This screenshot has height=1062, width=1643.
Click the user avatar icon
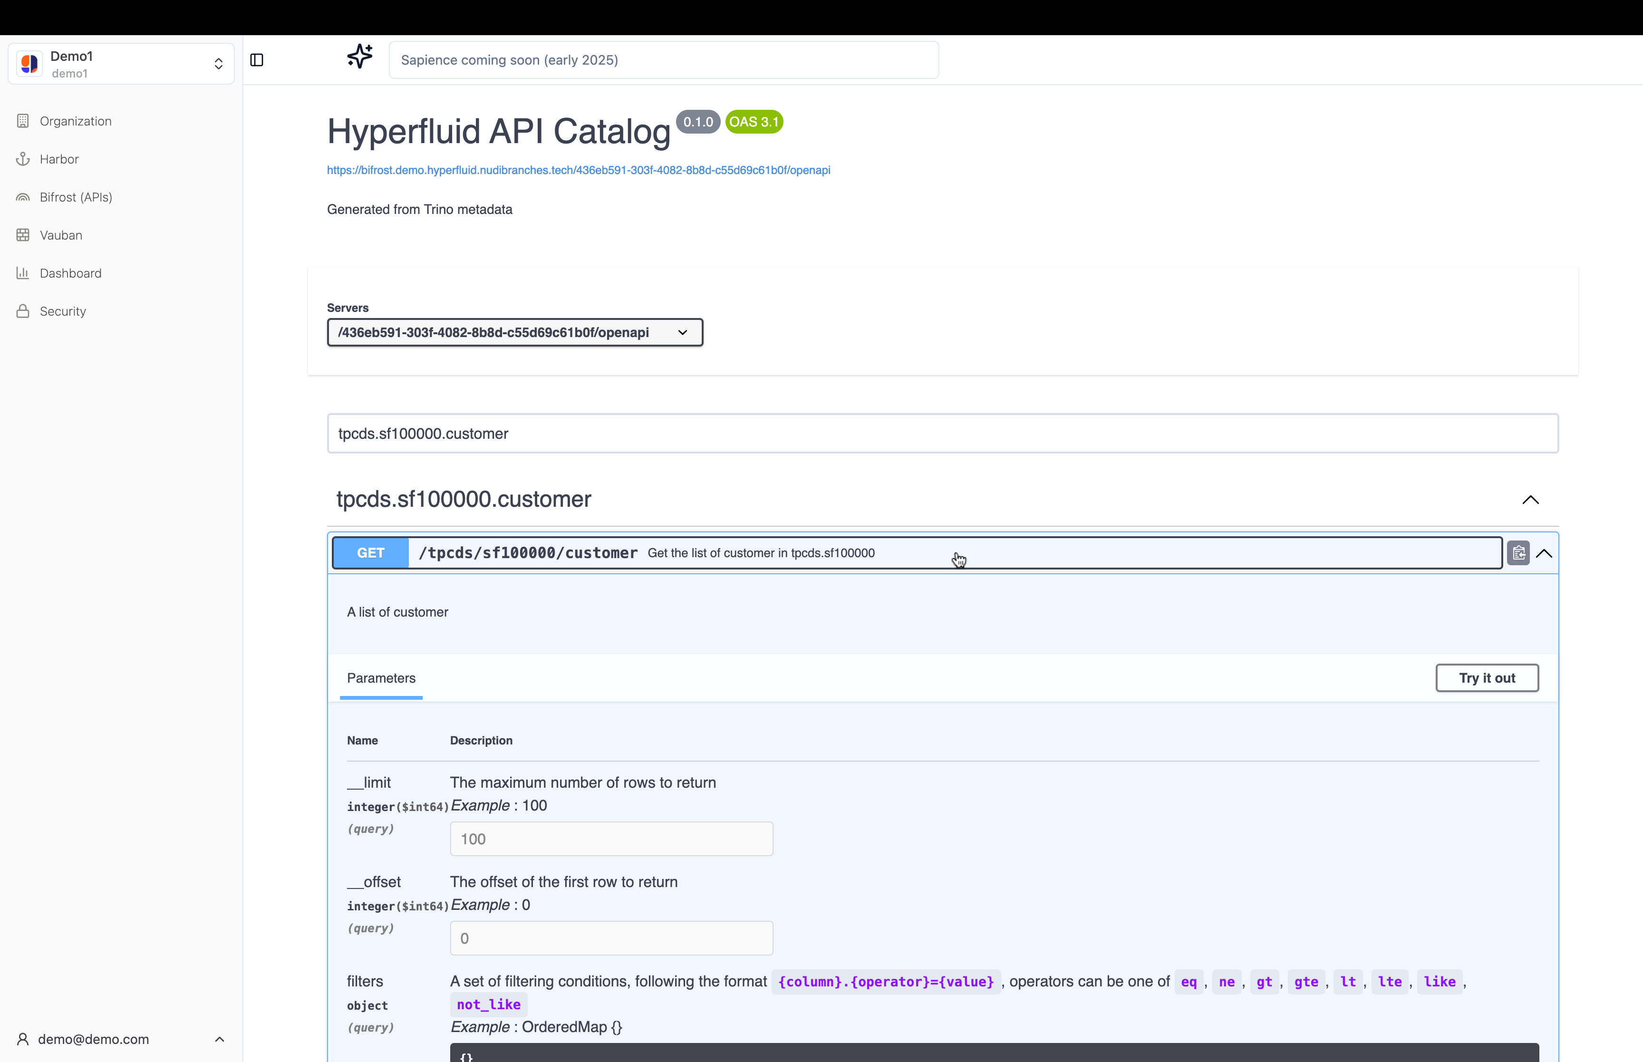(x=23, y=1039)
